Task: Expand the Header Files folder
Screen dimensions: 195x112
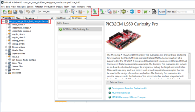Action: click(6, 50)
